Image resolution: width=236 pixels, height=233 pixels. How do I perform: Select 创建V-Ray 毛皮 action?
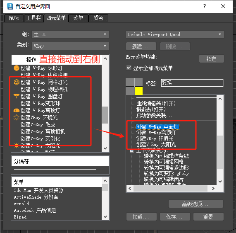pyautogui.click(x=38, y=124)
